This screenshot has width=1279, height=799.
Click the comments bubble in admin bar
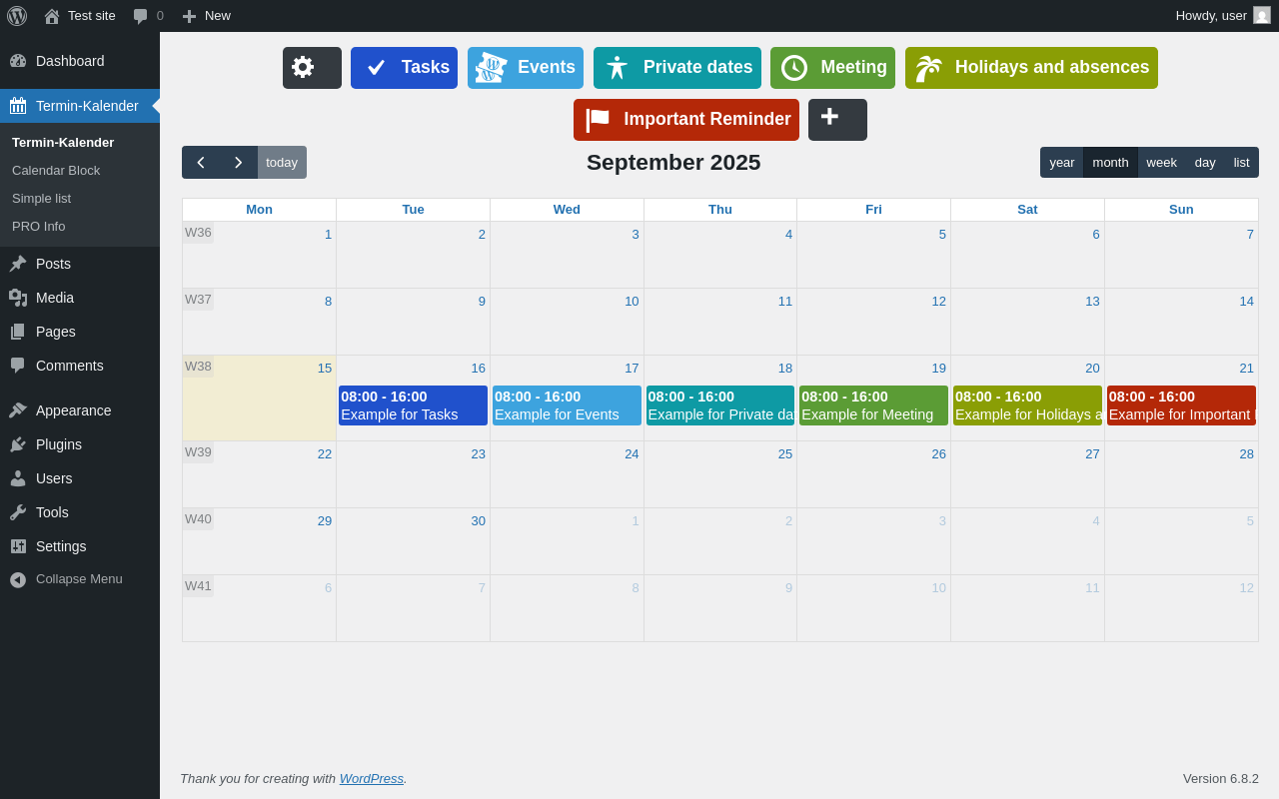point(148,16)
